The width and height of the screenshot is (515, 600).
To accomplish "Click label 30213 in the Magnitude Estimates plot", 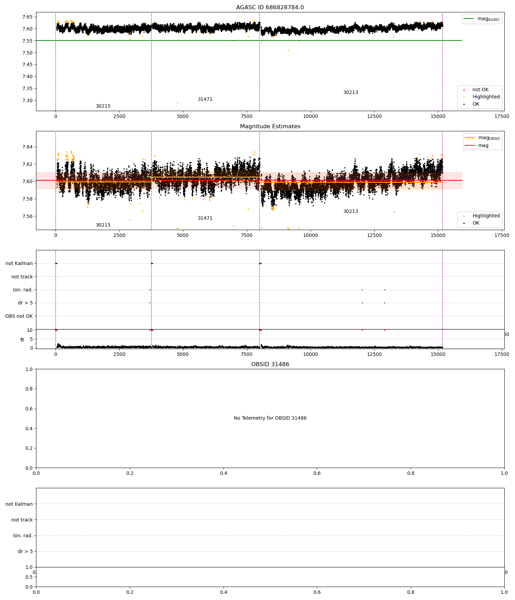I will (351, 212).
